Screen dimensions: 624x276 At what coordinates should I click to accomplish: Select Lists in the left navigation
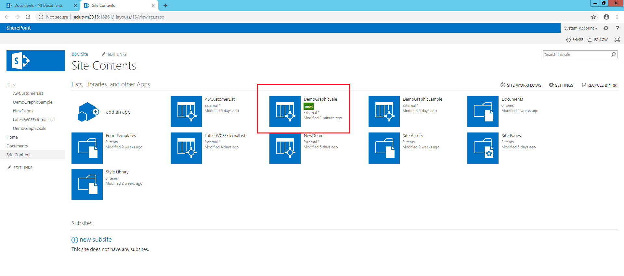10,84
